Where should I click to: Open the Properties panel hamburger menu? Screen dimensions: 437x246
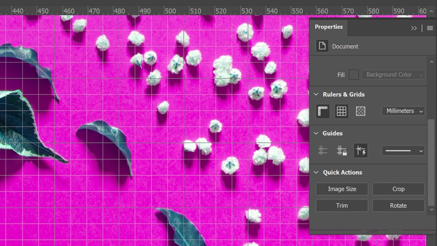coord(430,28)
